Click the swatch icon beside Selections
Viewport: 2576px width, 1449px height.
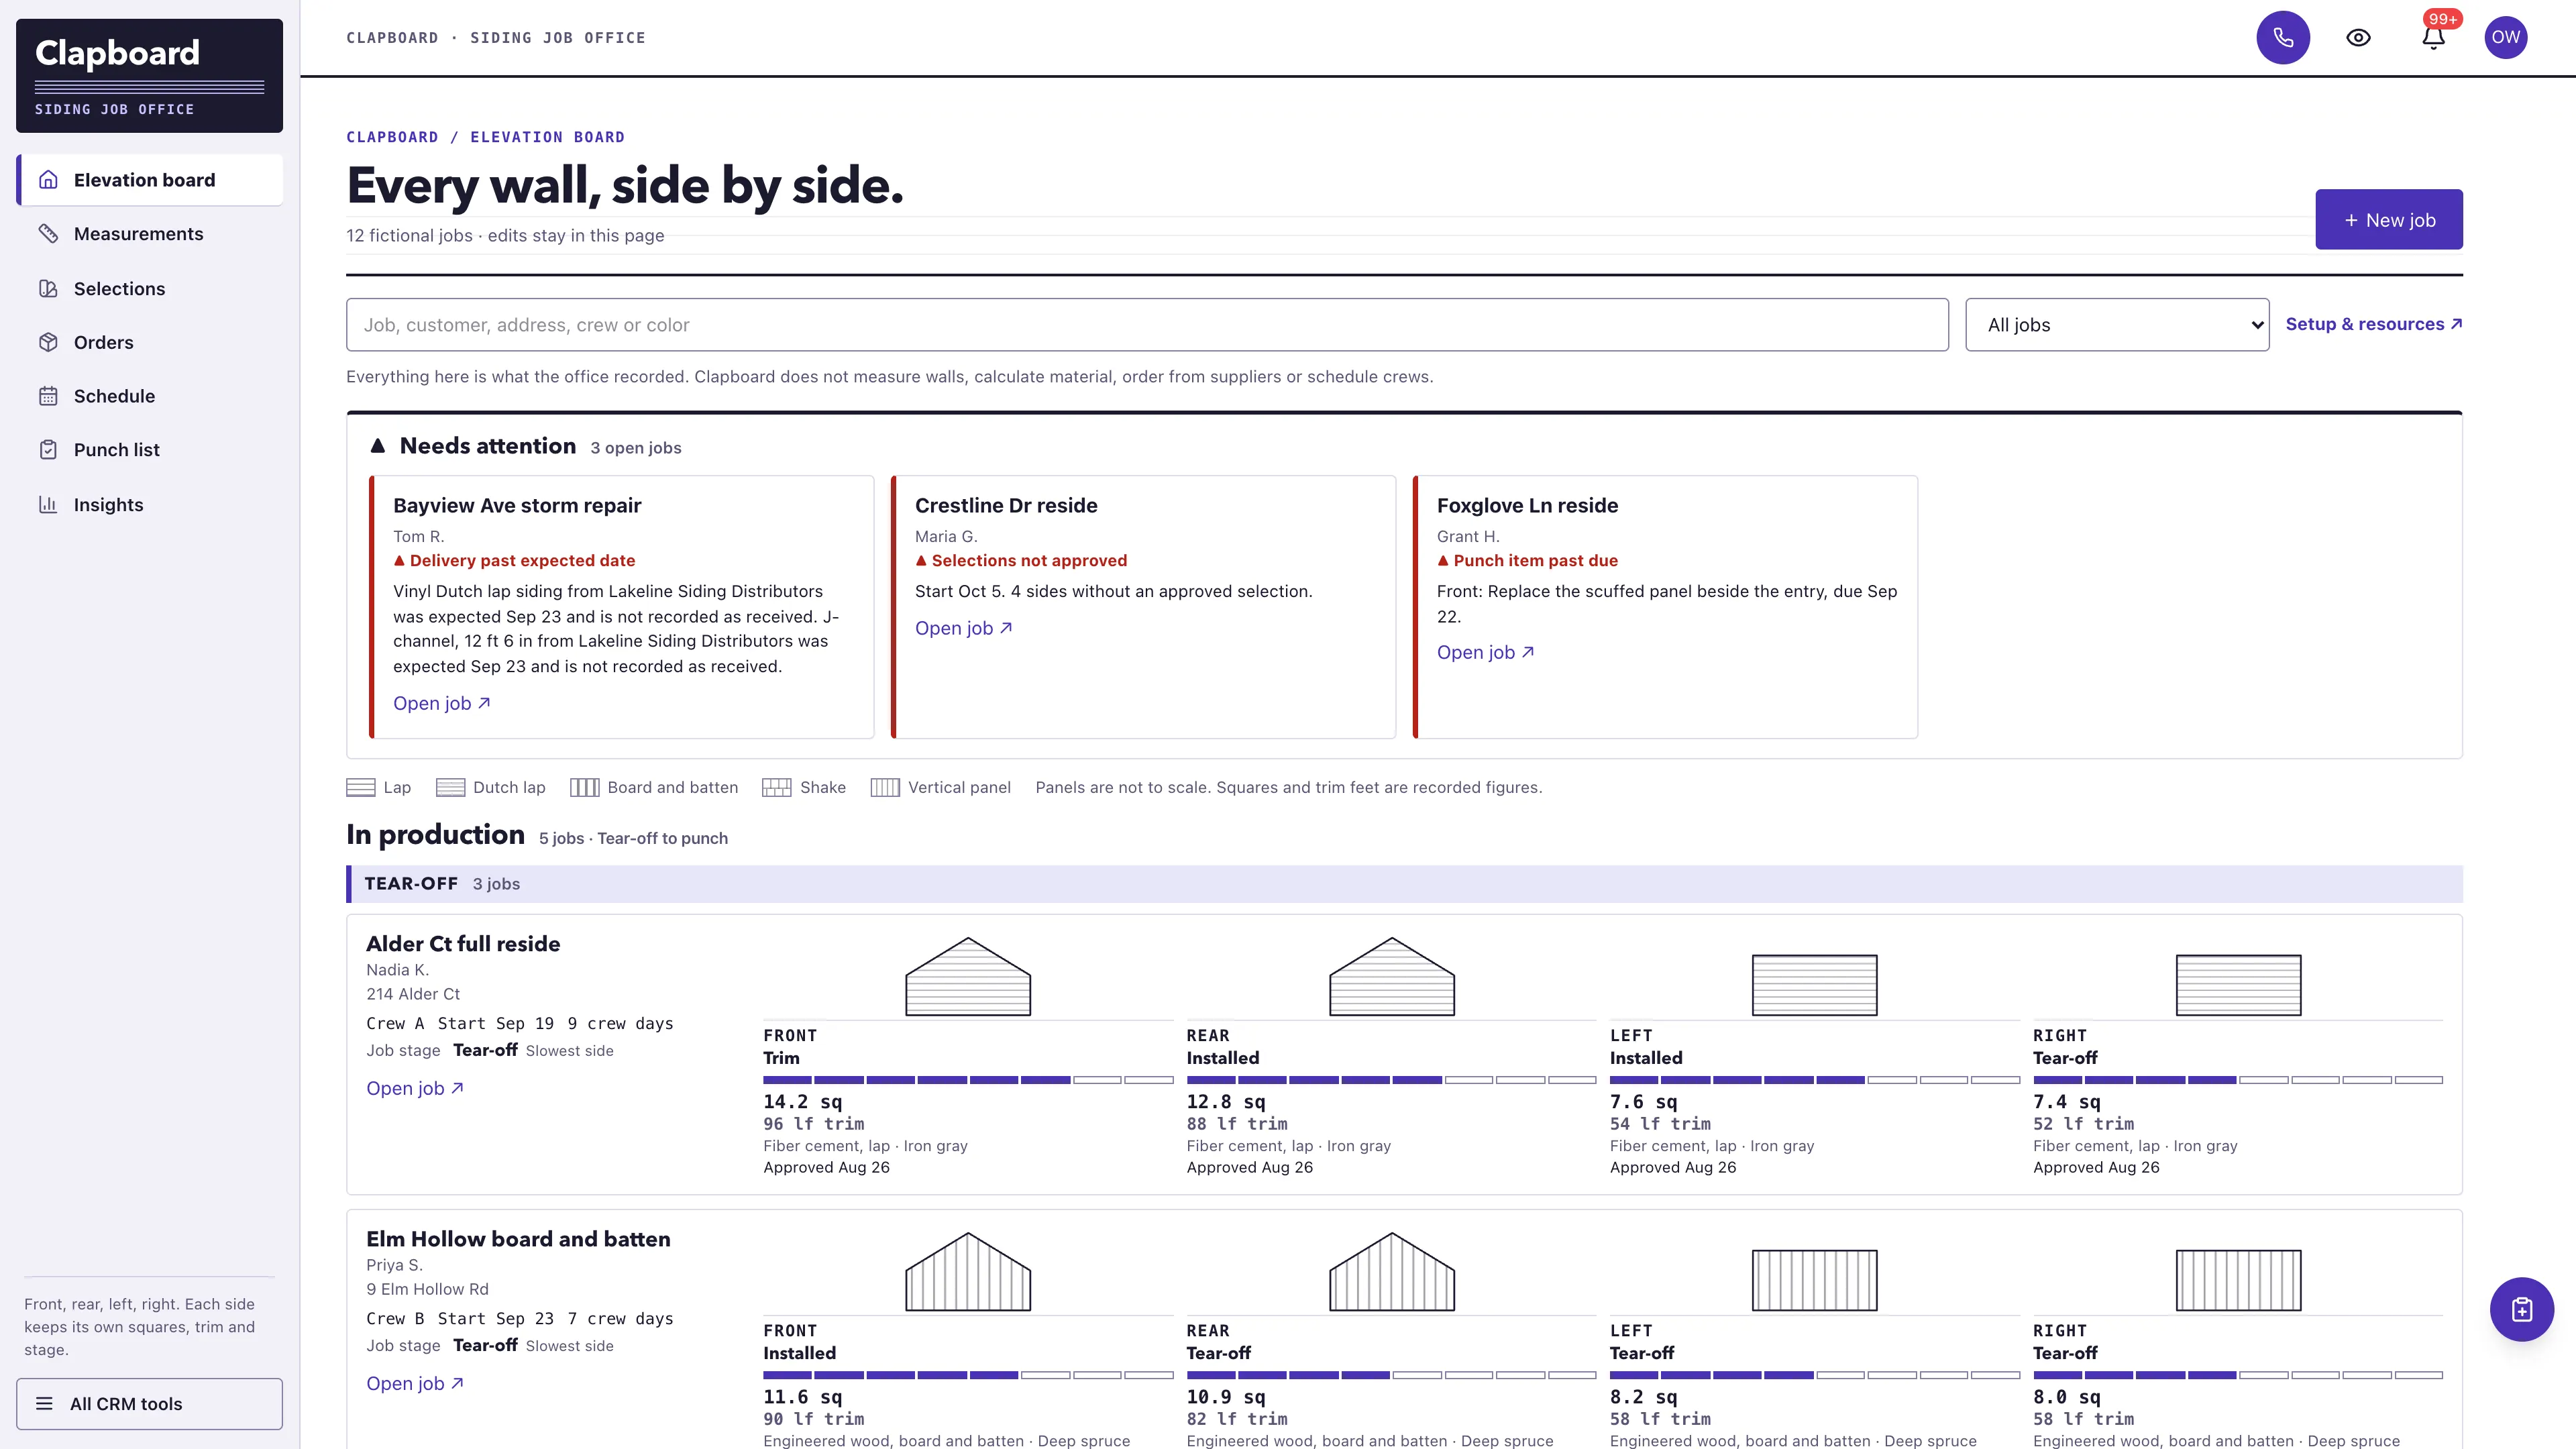point(48,288)
